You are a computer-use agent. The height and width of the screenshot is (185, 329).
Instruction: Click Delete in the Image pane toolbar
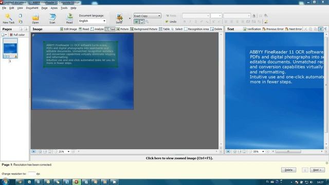pyautogui.click(x=216, y=29)
